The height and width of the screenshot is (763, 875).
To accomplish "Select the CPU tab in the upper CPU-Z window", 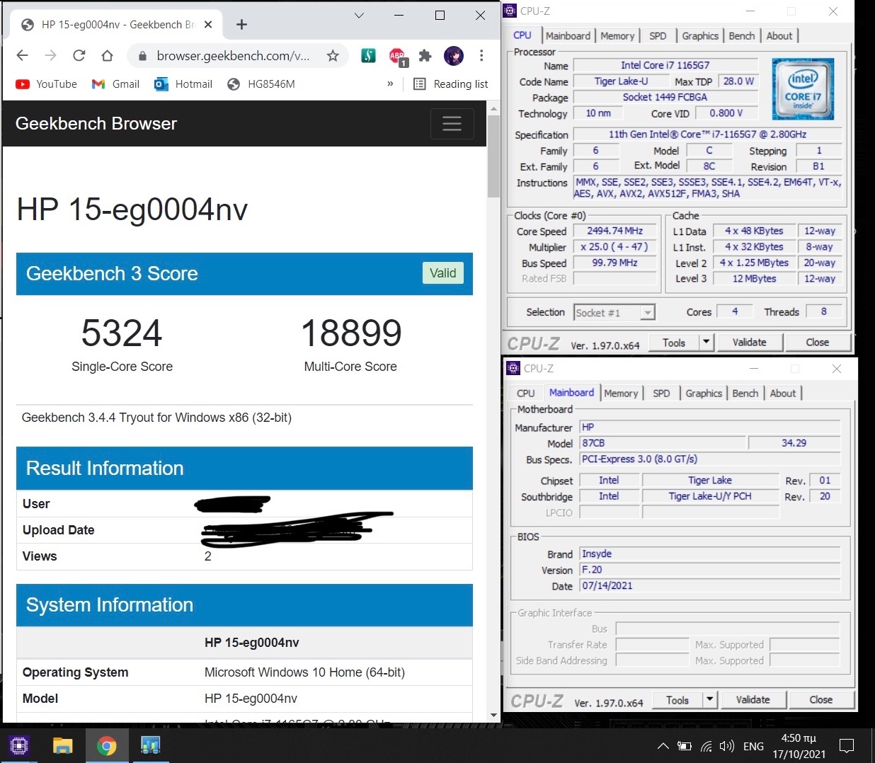I will pos(522,35).
